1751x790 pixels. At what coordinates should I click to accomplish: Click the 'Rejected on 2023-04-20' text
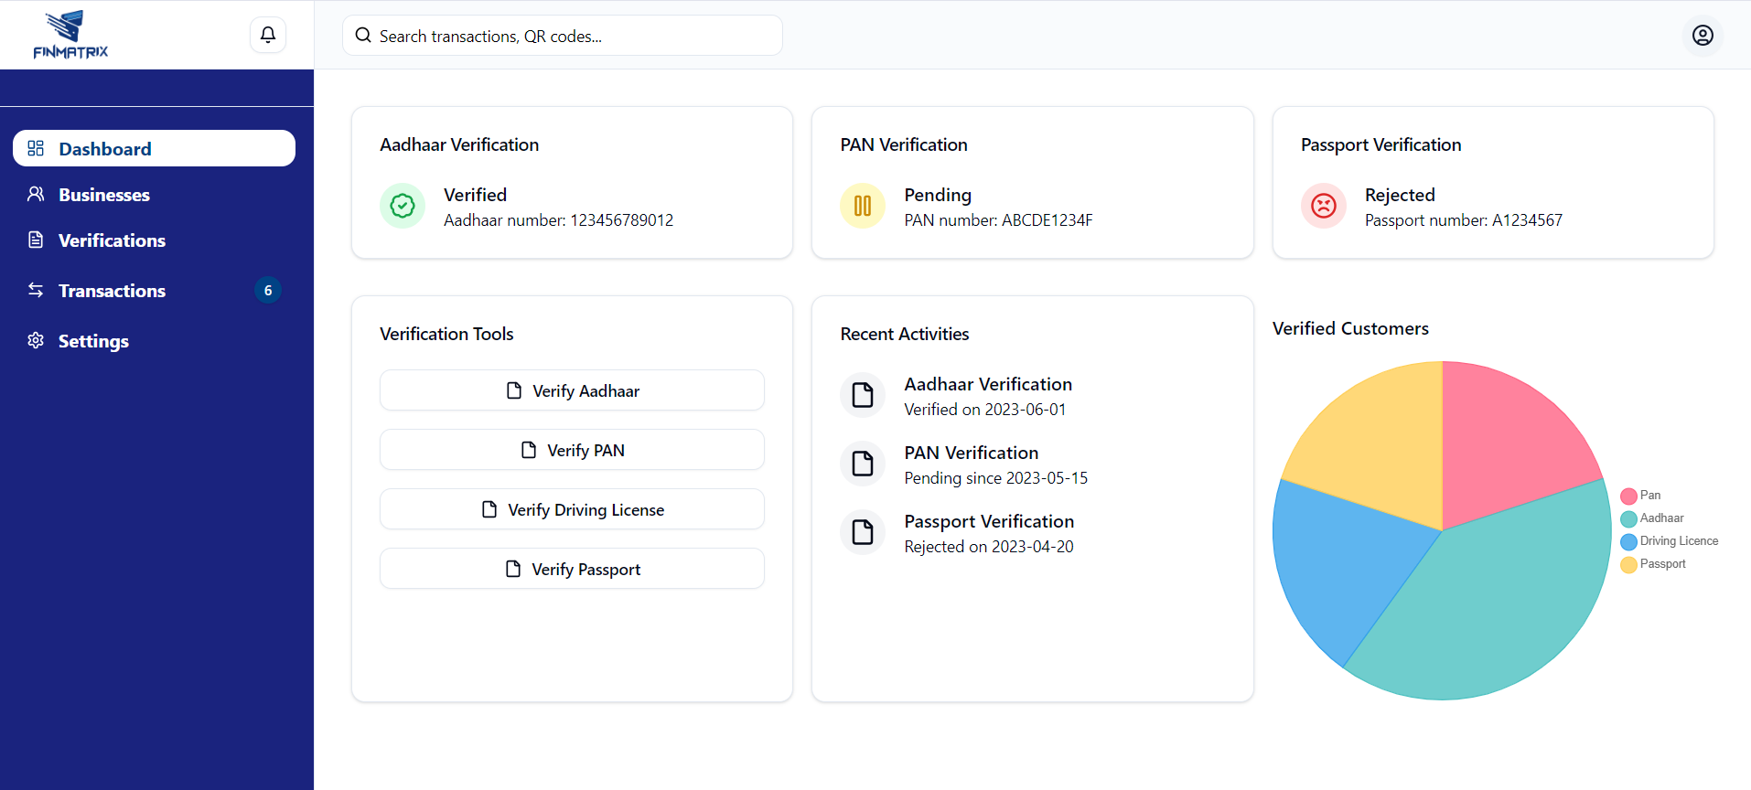[x=989, y=547]
